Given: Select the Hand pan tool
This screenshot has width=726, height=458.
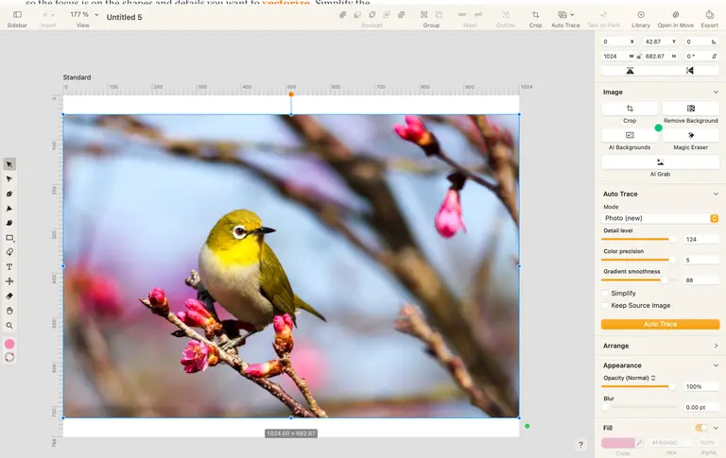Looking at the screenshot, I should point(9,311).
